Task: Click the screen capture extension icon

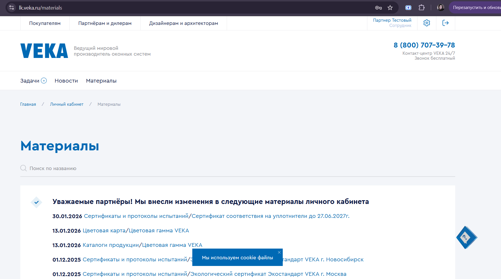Action: [x=408, y=8]
